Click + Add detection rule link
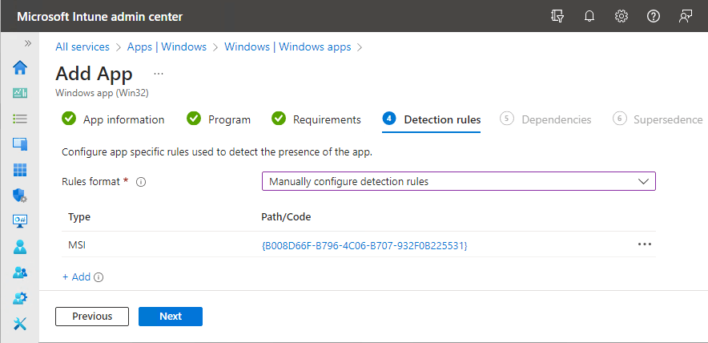Image resolution: width=708 pixels, height=343 pixels. click(76, 277)
